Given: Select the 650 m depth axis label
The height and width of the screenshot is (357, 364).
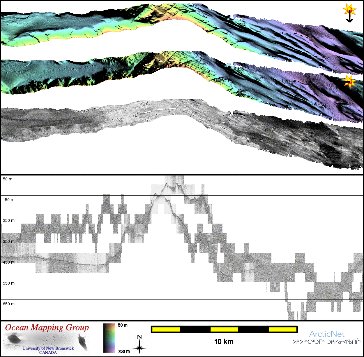Looking at the screenshot, I should coord(8,304).
